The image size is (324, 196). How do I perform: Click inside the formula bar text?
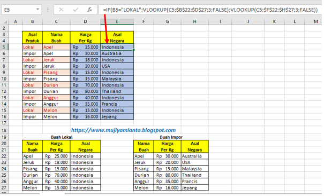pos(210,10)
